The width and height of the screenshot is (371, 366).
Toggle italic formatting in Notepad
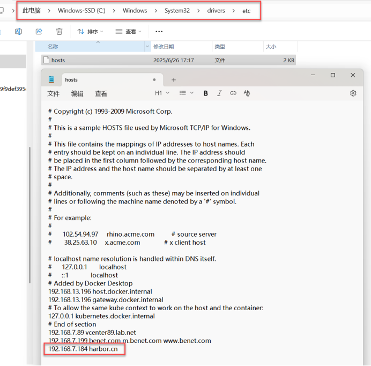(x=219, y=93)
